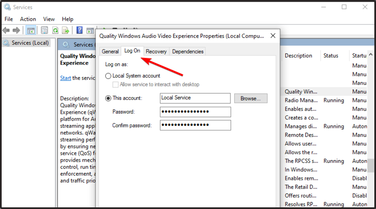The width and height of the screenshot is (376, 209).
Task: Open the Action menu
Action: pyautogui.click(x=28, y=19)
